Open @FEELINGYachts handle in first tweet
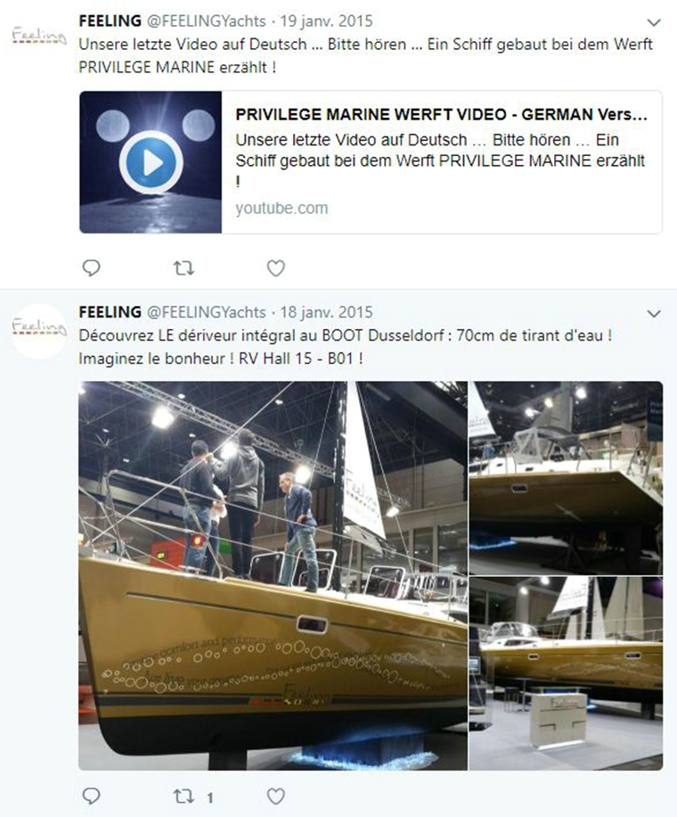 tap(207, 21)
